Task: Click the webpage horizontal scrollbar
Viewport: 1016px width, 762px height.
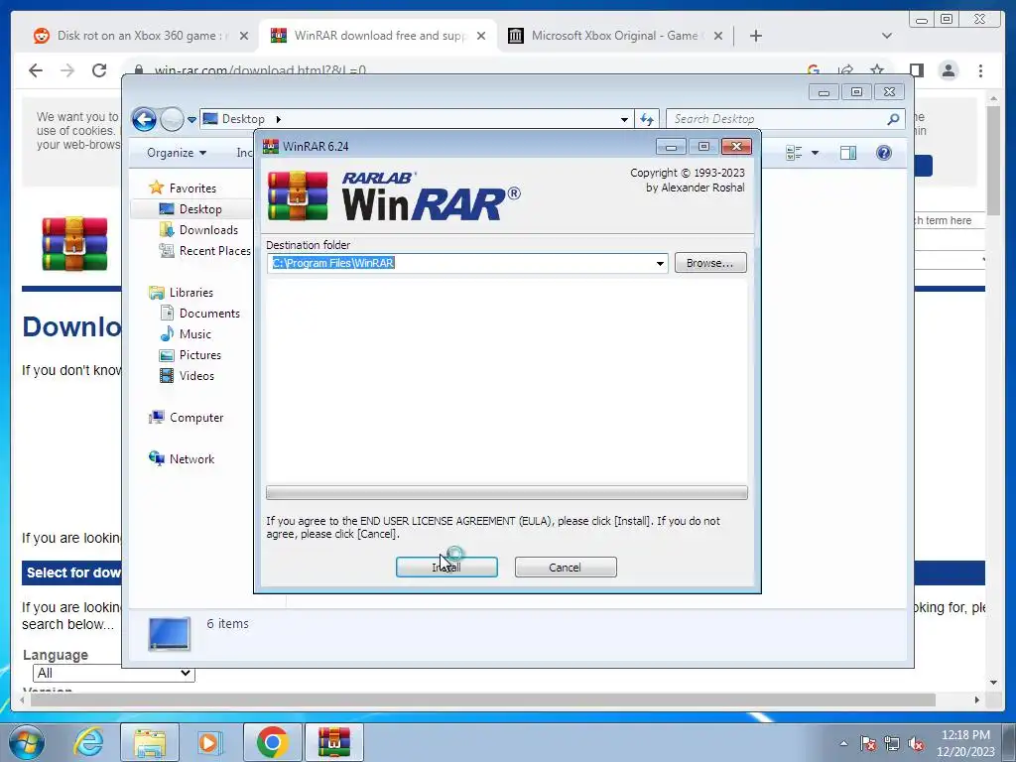Action: tap(483, 699)
